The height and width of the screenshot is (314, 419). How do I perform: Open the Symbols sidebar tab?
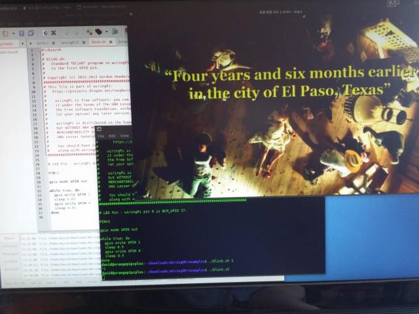point(7,44)
